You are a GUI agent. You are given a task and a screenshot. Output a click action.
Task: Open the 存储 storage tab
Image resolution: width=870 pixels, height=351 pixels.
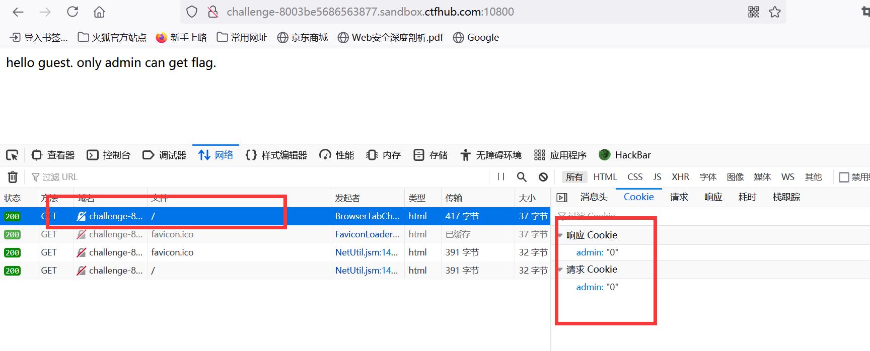(x=430, y=155)
